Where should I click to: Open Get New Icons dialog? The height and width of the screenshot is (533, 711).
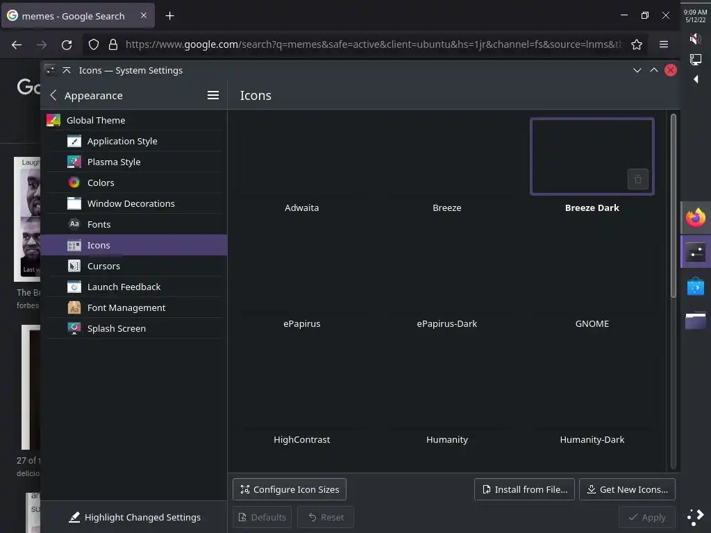coord(628,489)
